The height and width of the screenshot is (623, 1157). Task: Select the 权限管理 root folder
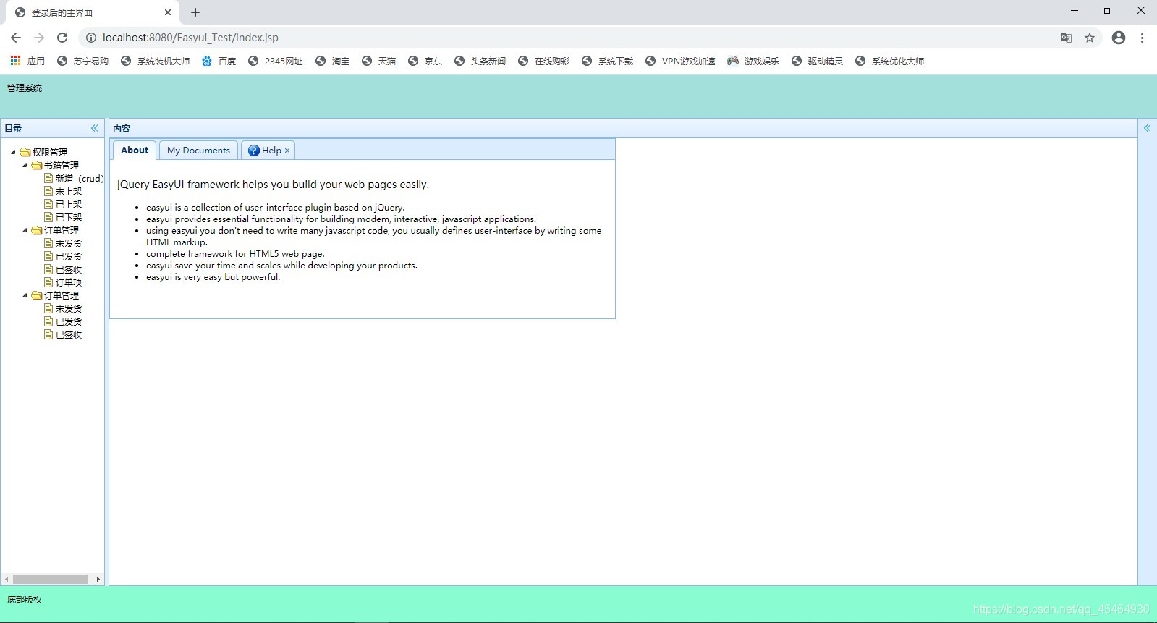pyautogui.click(x=50, y=152)
